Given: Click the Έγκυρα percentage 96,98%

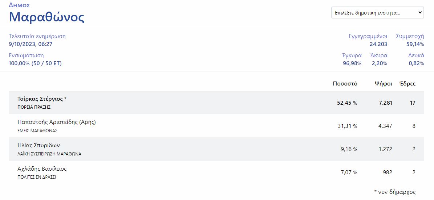Looking at the screenshot, I should pos(352,63).
